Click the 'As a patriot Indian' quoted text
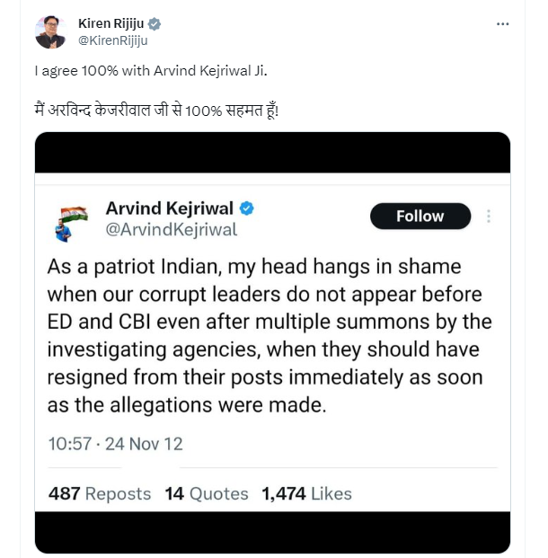This screenshot has width=548, height=558. point(270,336)
